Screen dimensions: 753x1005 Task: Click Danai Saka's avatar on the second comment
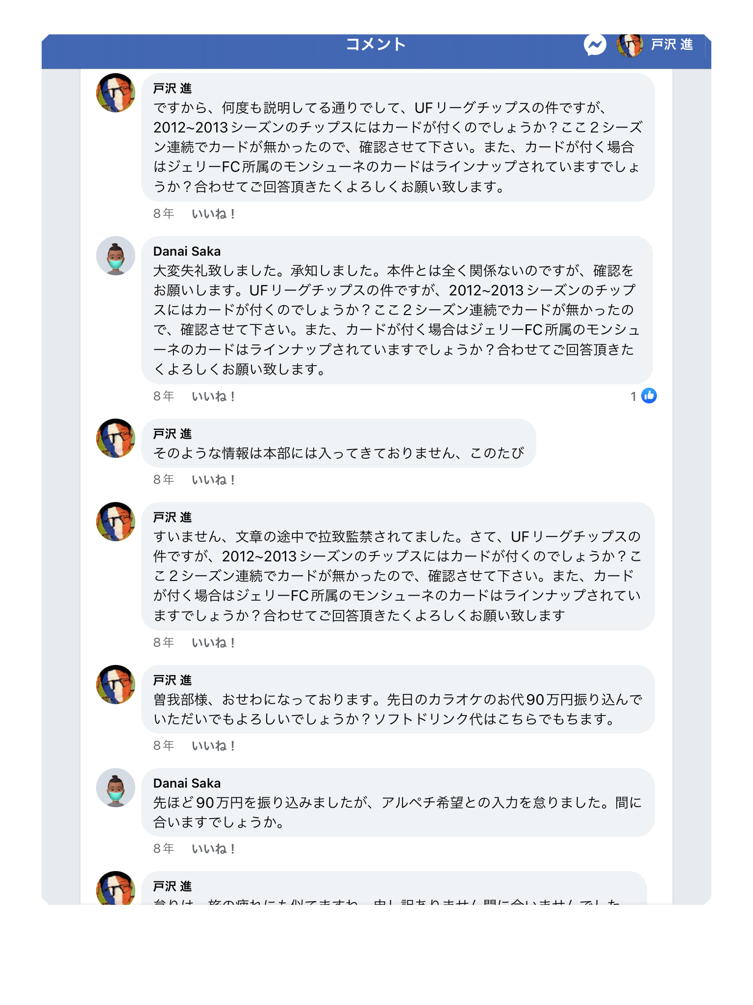[x=116, y=256]
